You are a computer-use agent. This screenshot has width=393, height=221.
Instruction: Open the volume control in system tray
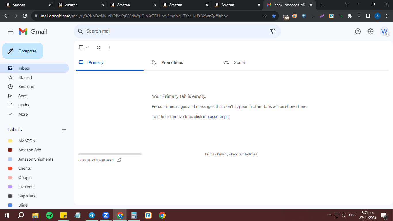coord(344,215)
